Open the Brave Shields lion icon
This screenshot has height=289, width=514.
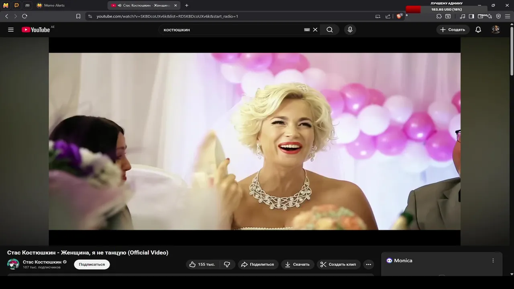(x=400, y=16)
